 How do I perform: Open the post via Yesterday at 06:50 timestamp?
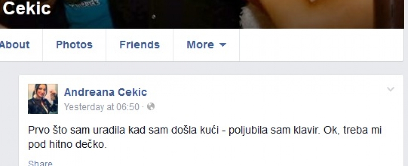[x=102, y=107]
